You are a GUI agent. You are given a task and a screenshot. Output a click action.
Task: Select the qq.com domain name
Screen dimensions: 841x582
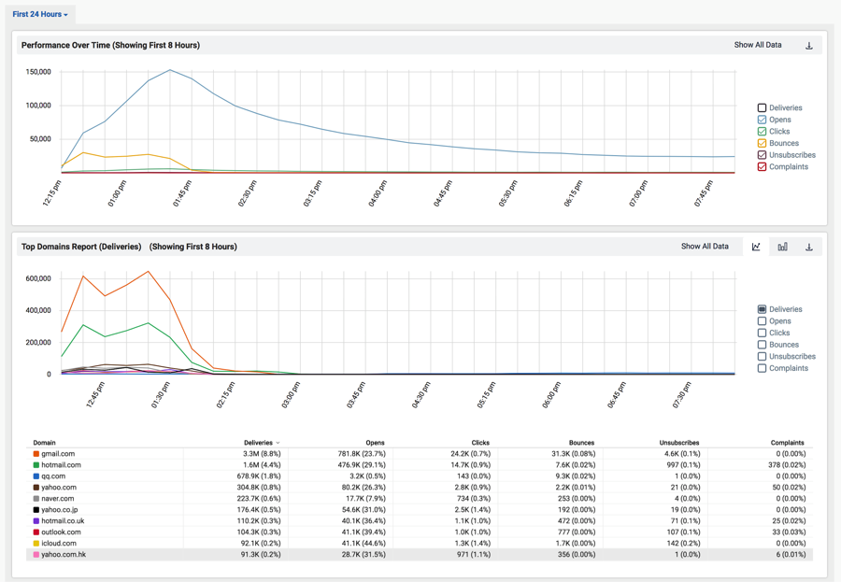(x=53, y=476)
